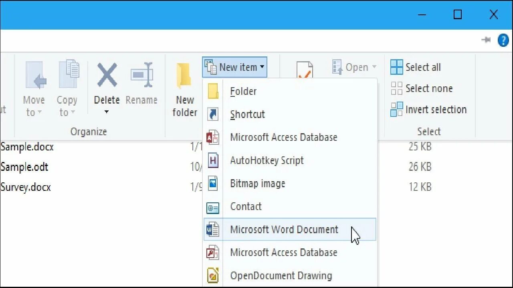Click the Folder icon in New item menu
513x288 pixels.
pyautogui.click(x=213, y=91)
